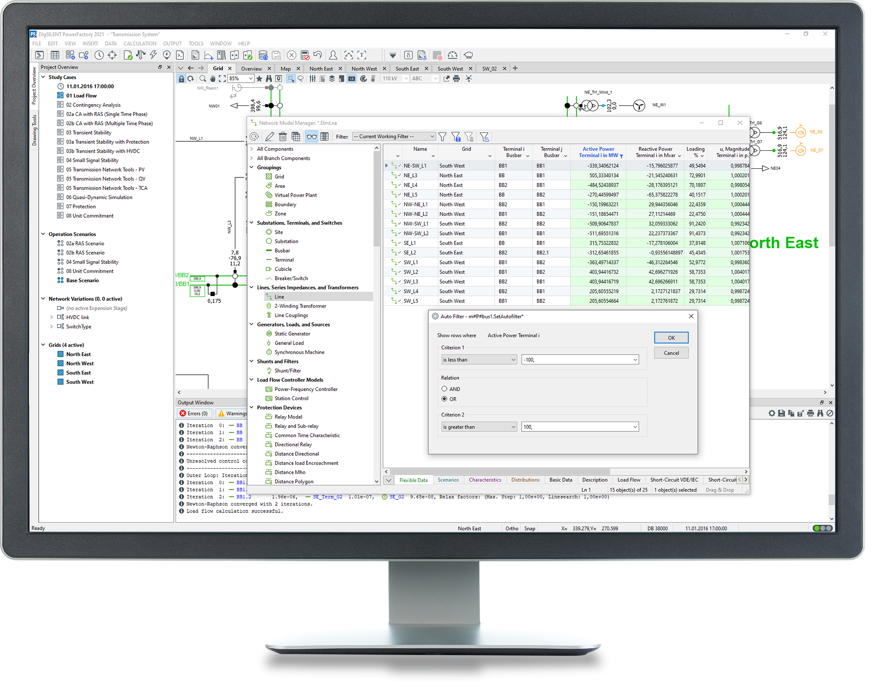
Task: Close the Auto Filter dialog
Action: (692, 317)
